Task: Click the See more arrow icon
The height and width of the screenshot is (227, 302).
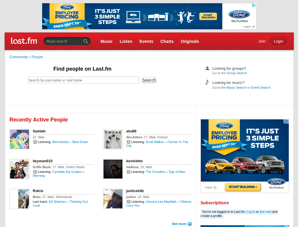Action: click(190, 224)
